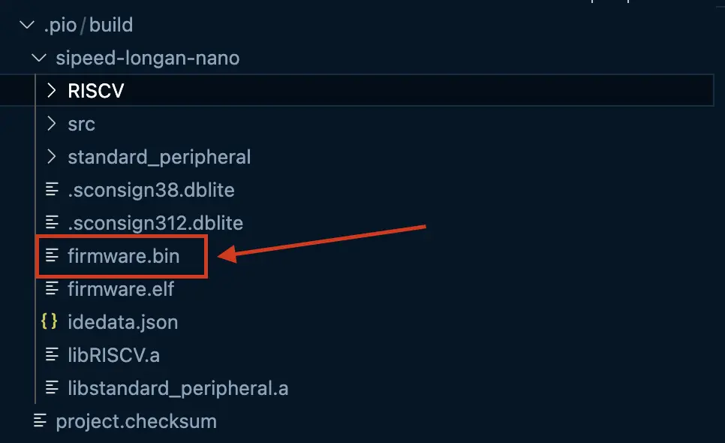
Task: Click the project.checksum file icon
Action: pyautogui.click(x=40, y=421)
